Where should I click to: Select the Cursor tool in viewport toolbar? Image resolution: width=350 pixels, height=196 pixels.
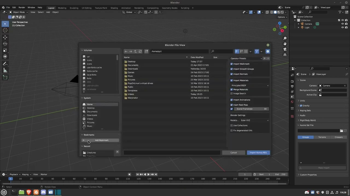coord(5,30)
